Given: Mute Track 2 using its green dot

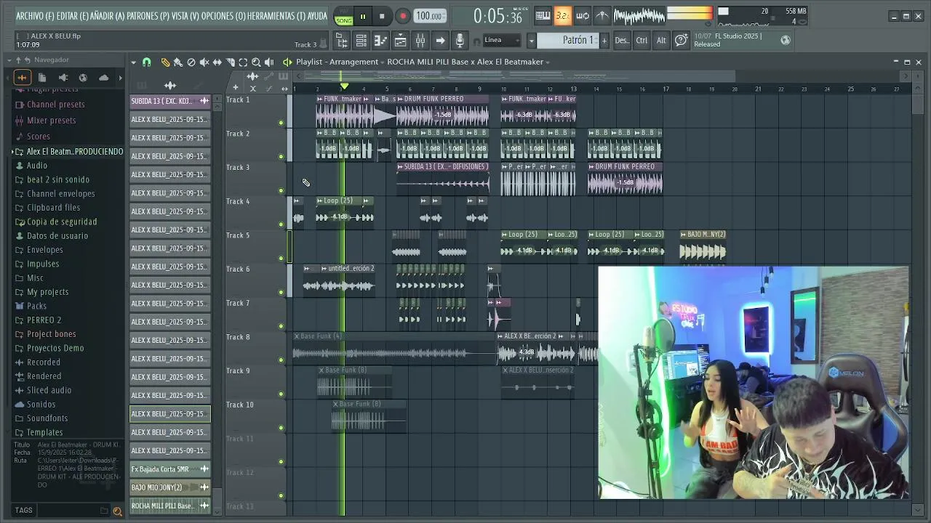Looking at the screenshot, I should click(x=281, y=156).
